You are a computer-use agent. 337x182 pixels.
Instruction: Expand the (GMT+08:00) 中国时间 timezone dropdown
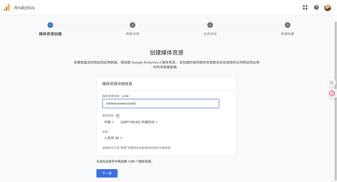click(x=139, y=122)
